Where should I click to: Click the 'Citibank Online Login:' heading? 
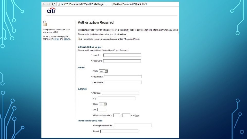(90, 47)
